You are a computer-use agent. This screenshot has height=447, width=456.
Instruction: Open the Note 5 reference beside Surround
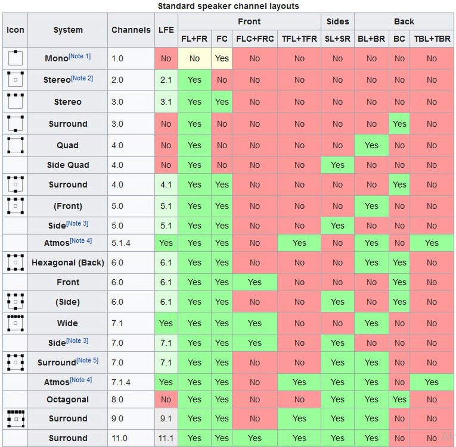click(87, 360)
